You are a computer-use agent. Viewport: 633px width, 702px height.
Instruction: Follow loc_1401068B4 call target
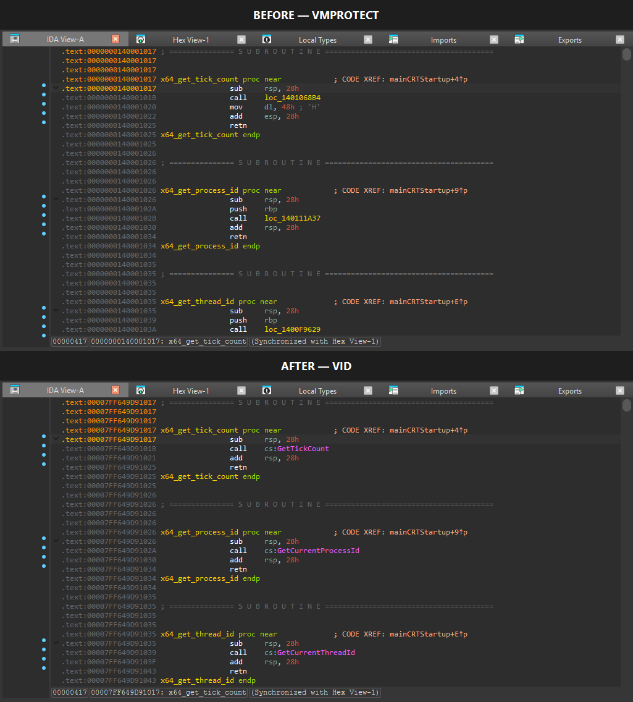tap(292, 98)
